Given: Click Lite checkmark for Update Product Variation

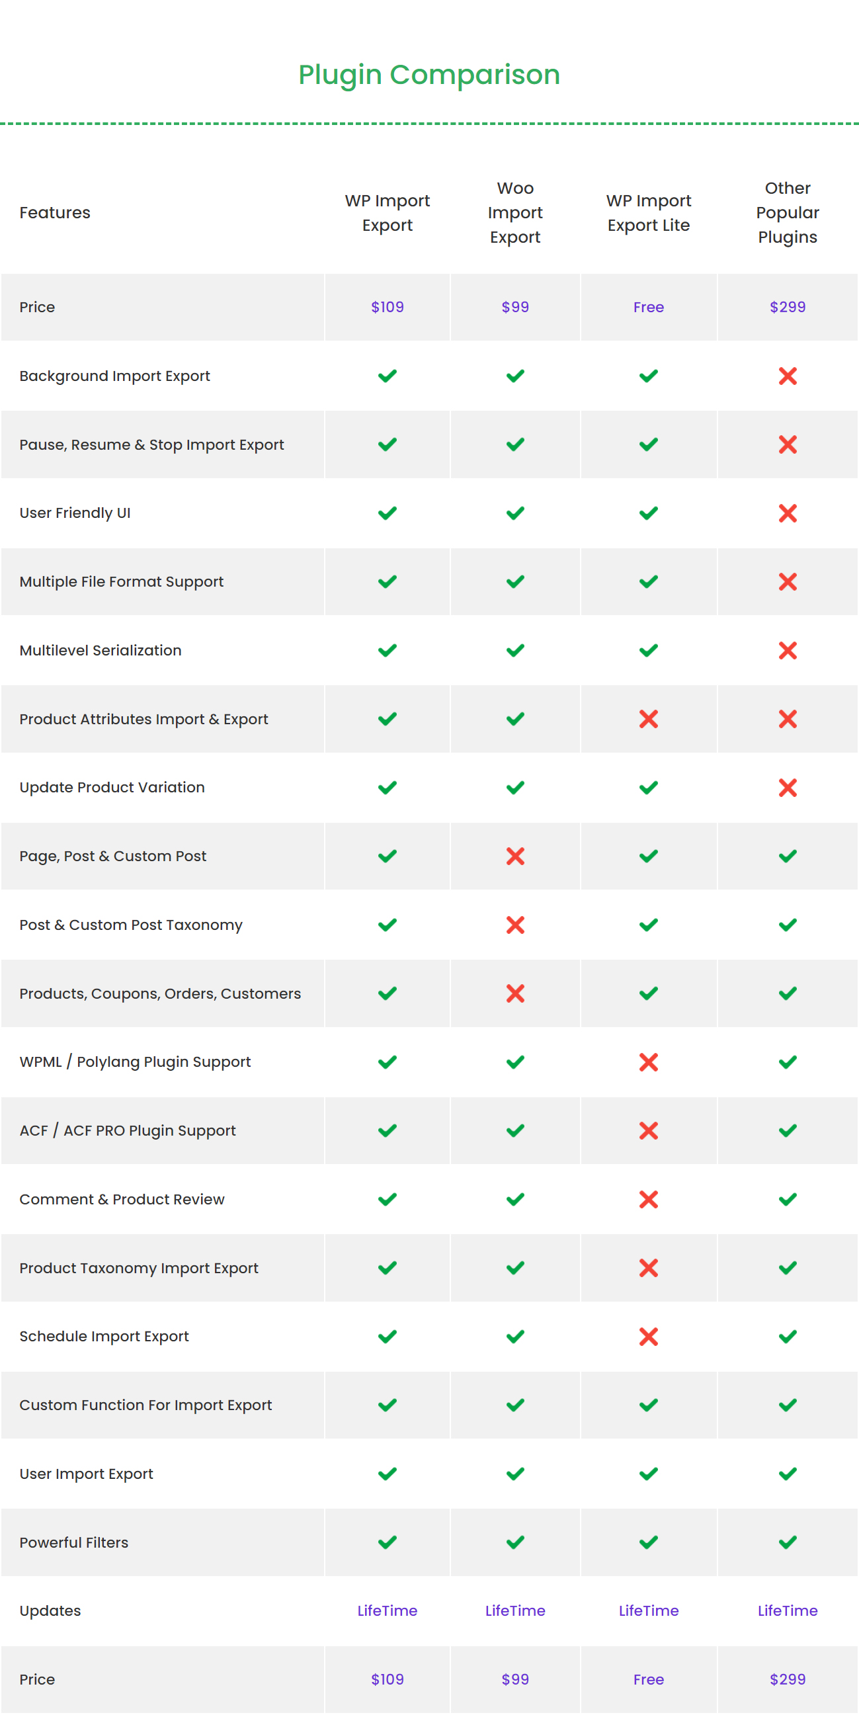Looking at the screenshot, I should point(648,788).
